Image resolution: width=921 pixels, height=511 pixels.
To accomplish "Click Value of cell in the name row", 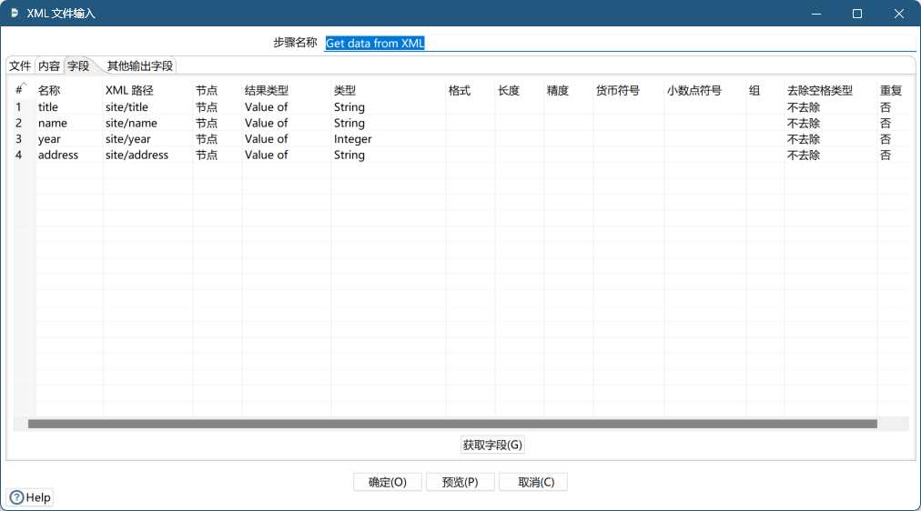I will [x=286, y=123].
